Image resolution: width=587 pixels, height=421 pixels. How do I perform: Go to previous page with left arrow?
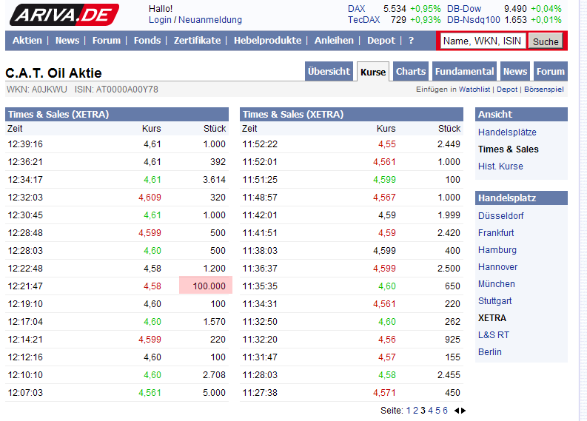(x=457, y=411)
